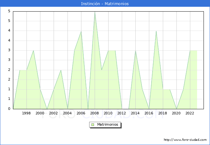
Task: Select the 2014 peak data point
Action: coord(135,51)
